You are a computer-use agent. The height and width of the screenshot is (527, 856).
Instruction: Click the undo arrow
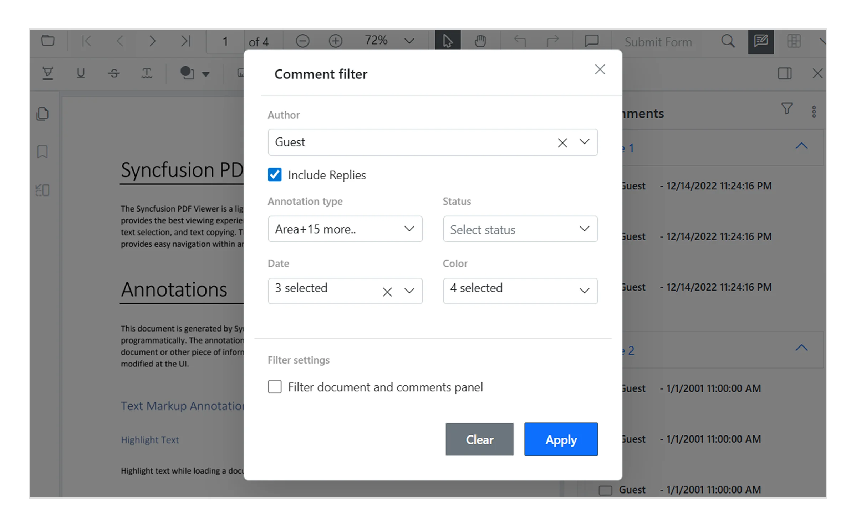[520, 41]
